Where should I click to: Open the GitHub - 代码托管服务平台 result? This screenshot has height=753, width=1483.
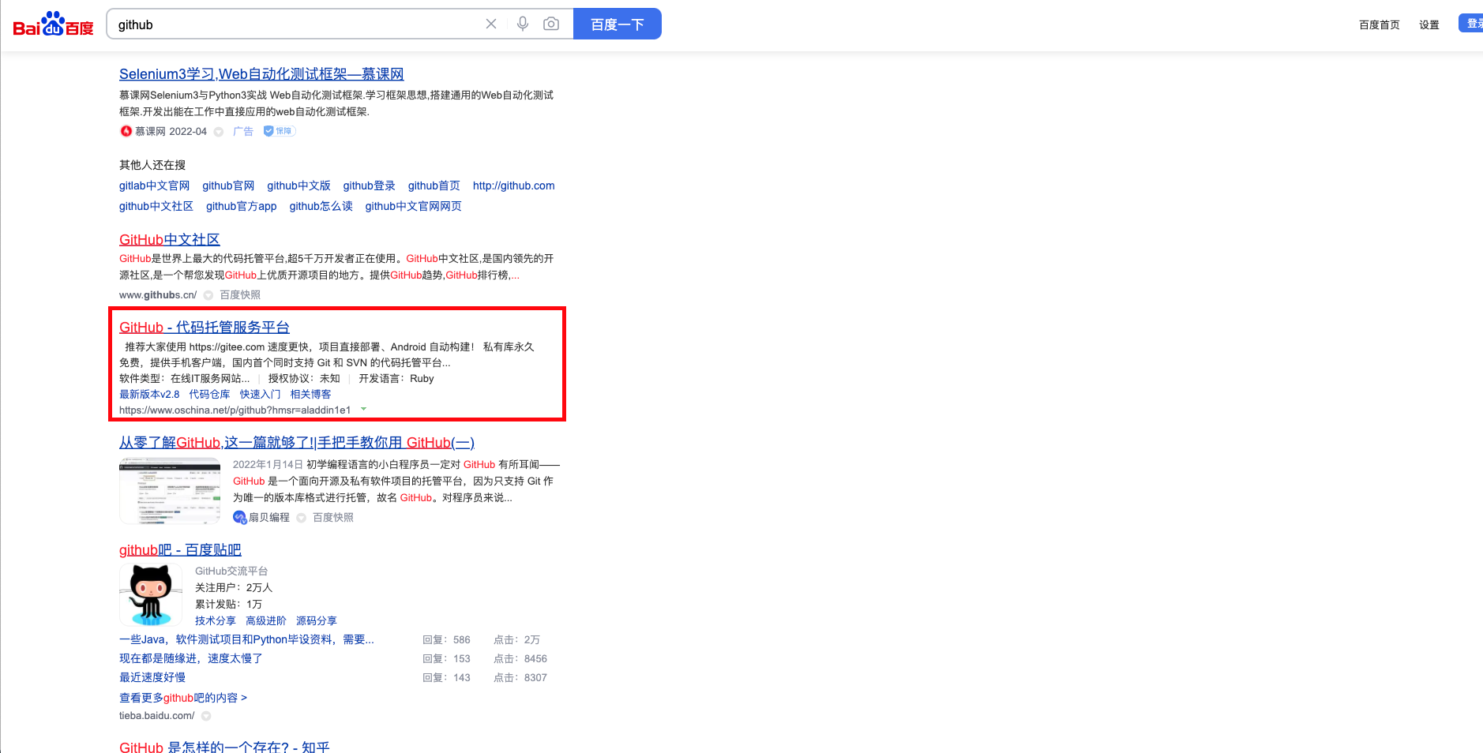pyautogui.click(x=205, y=327)
